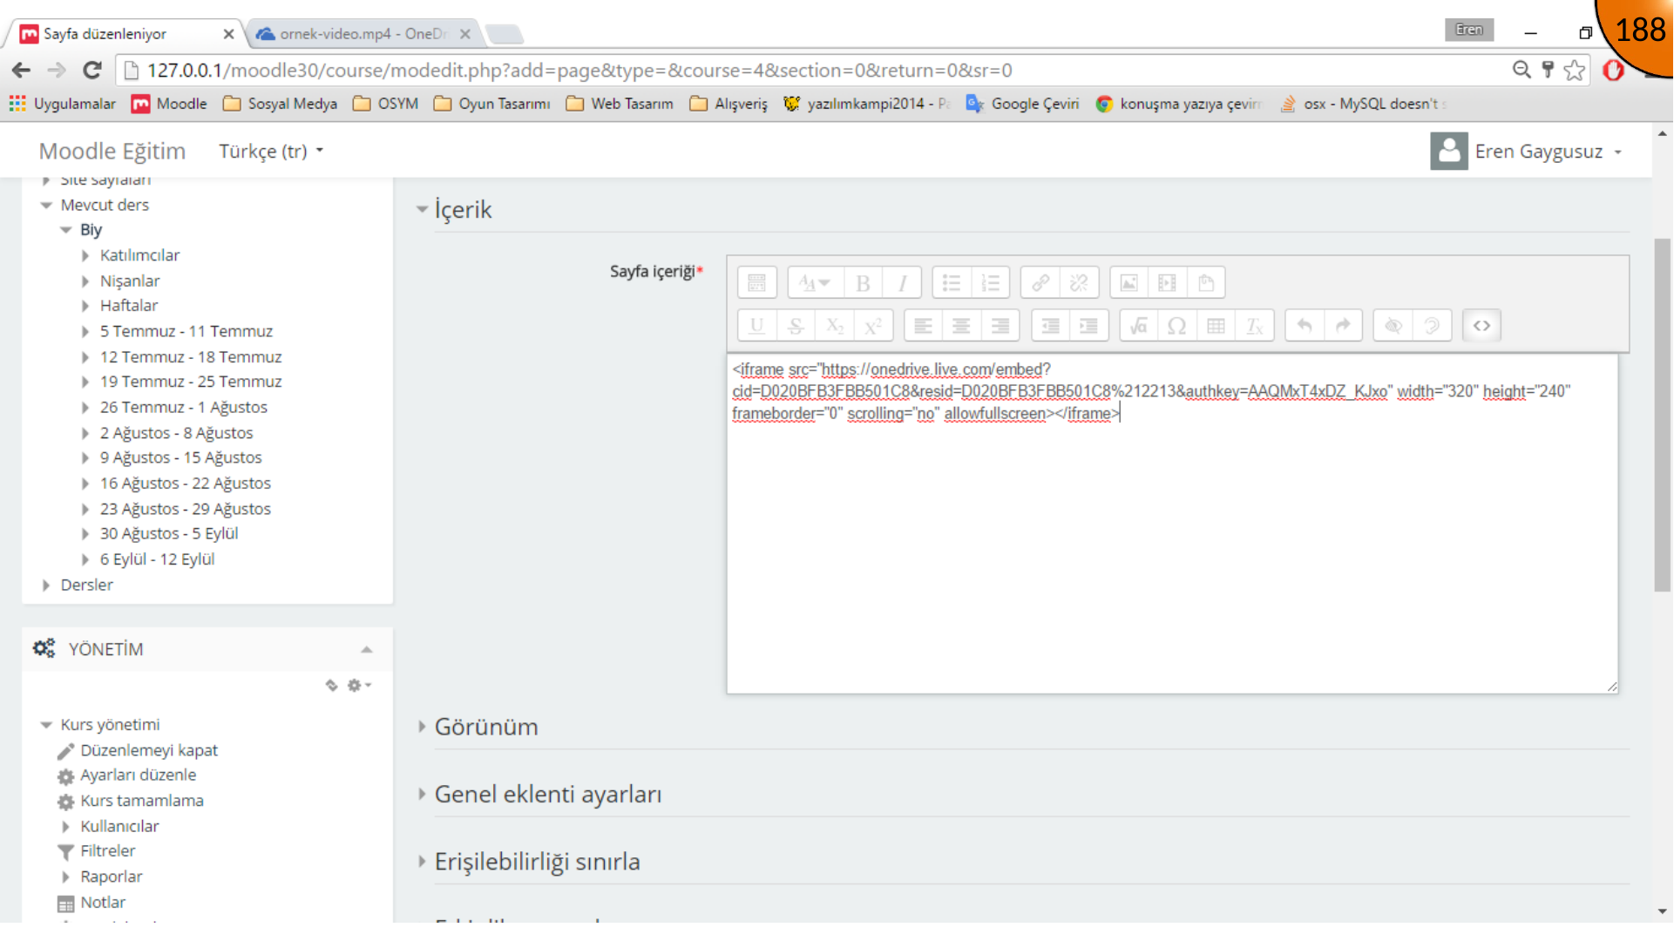
Task: Open the equation editor icon
Action: (1138, 326)
